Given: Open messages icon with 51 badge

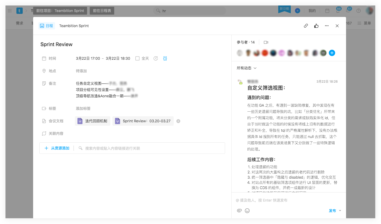Looking at the screenshot, I should [349, 10].
